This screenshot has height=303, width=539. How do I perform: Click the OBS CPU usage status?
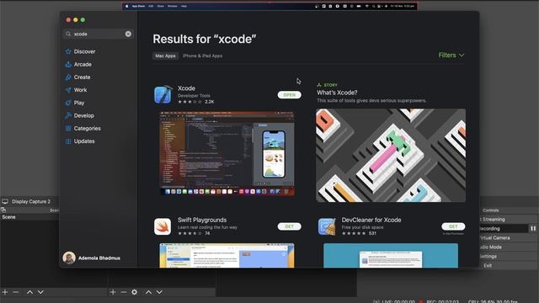pos(493,301)
